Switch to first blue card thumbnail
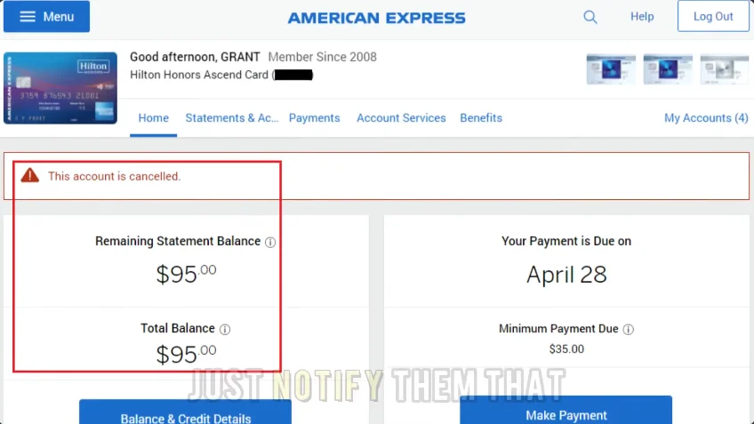 [x=611, y=69]
